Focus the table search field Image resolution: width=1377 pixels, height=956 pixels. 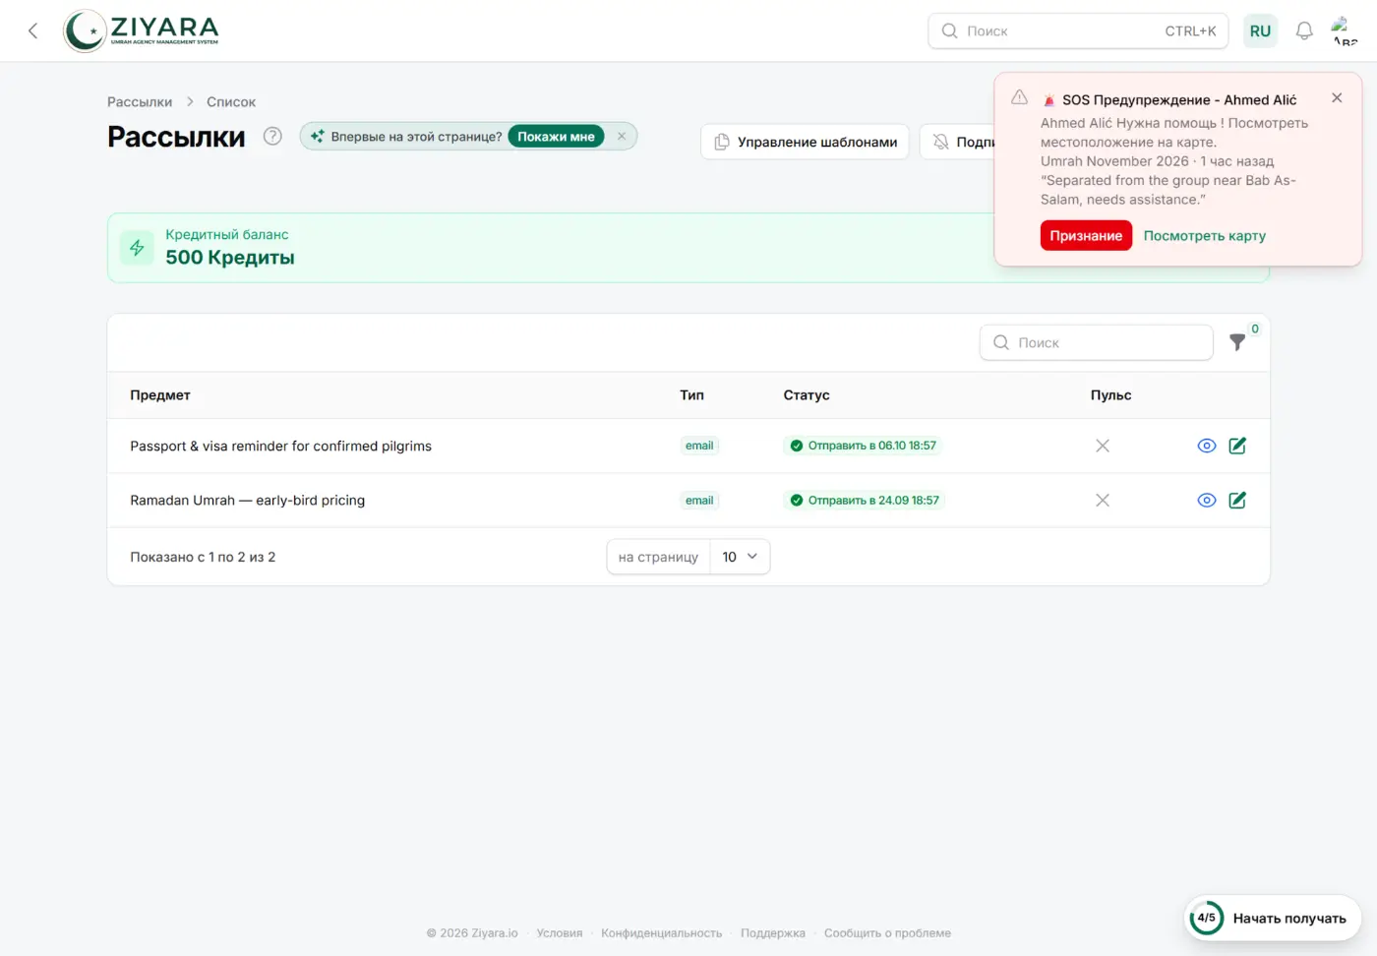1096,342
